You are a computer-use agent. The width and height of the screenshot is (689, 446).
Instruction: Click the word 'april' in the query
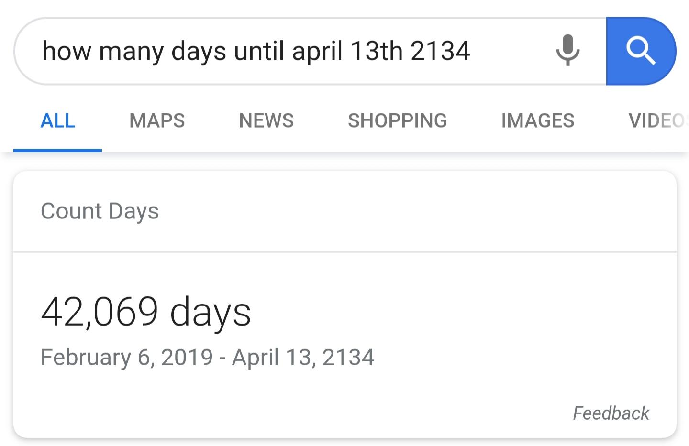pos(318,52)
